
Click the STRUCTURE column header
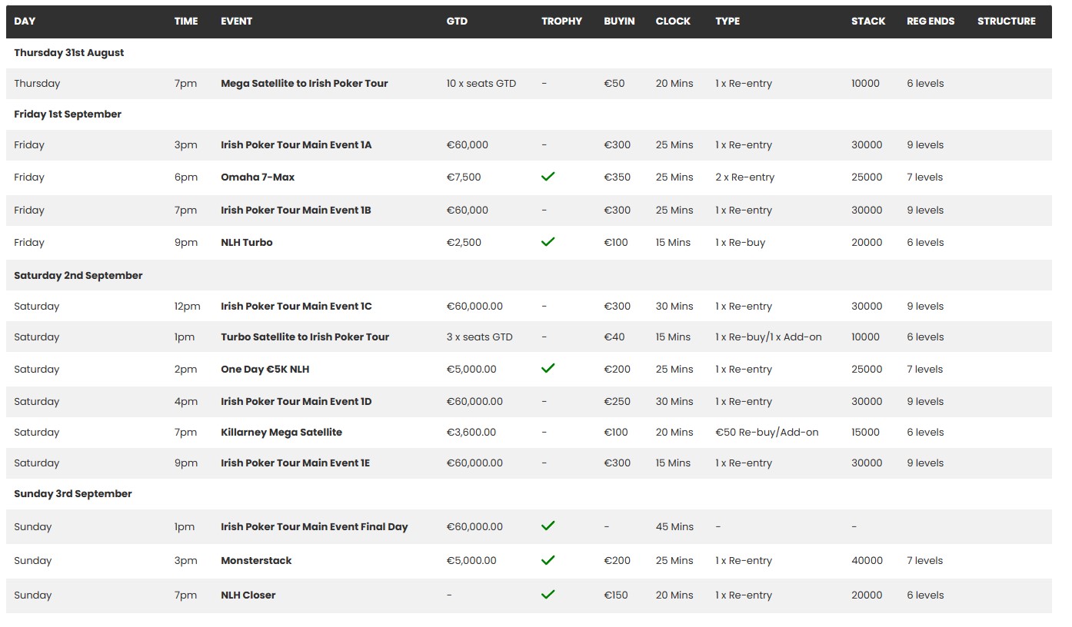pyautogui.click(x=1006, y=22)
